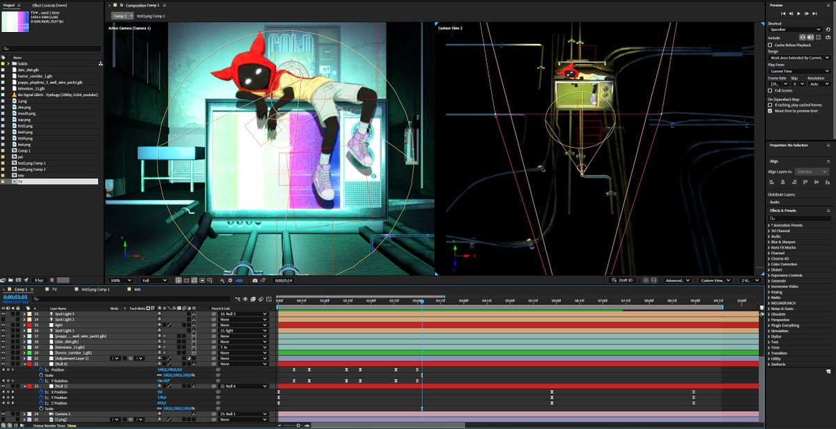Viewport: 836px width, 429px height.
Task: Collapse the Null 6 layer properties
Action: click(24, 364)
